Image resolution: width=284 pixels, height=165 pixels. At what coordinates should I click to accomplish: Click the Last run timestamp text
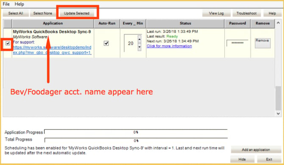coord(172,31)
